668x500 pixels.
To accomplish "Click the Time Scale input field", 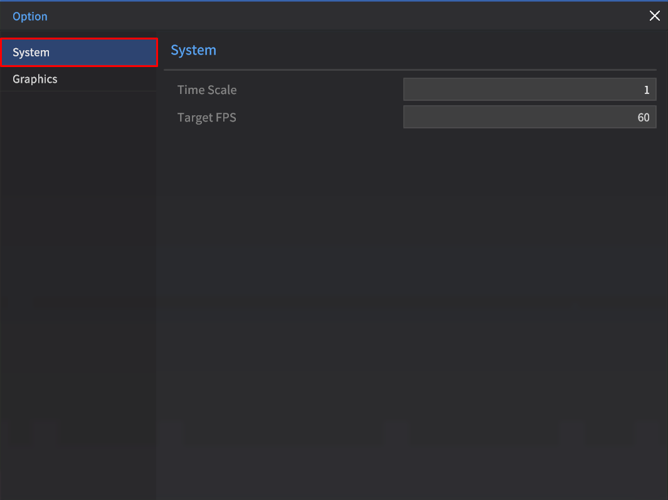I will click(x=529, y=90).
